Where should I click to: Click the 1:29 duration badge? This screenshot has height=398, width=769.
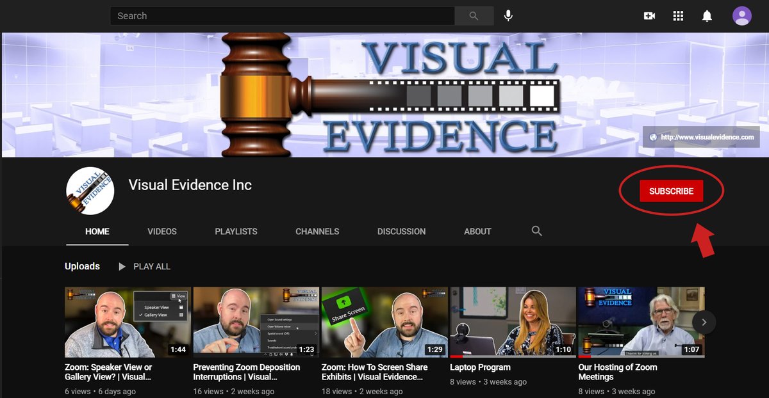(434, 349)
